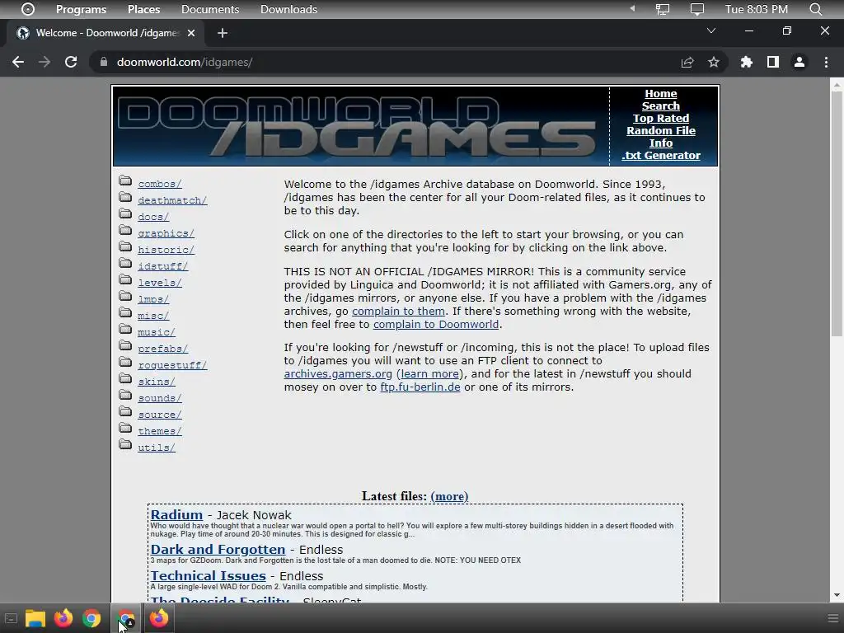
Task: Open the Radium file entry
Action: click(176, 515)
